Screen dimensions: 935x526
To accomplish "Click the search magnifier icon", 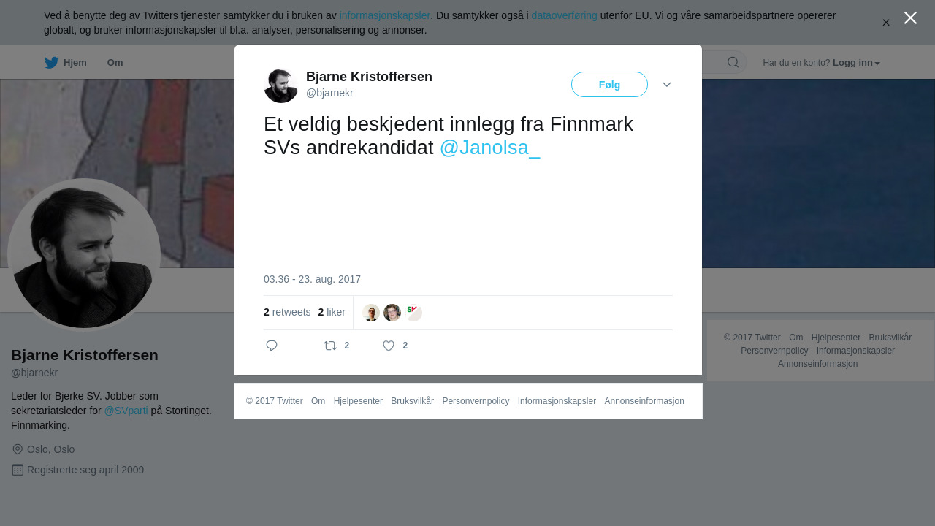I will click(x=733, y=62).
